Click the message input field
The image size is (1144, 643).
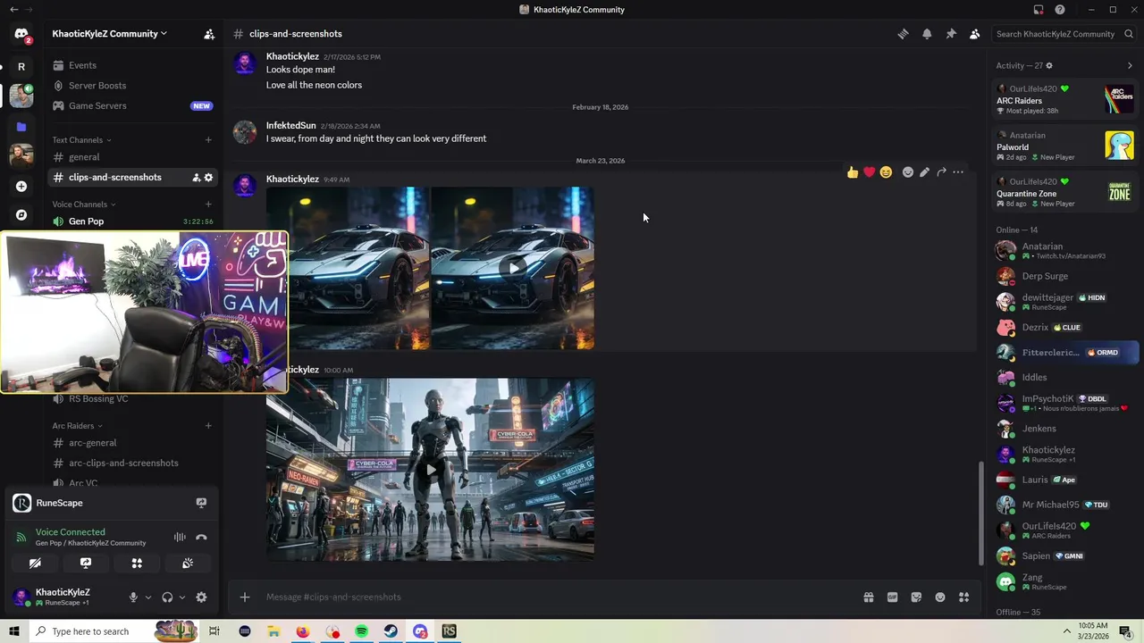pyautogui.click(x=559, y=597)
